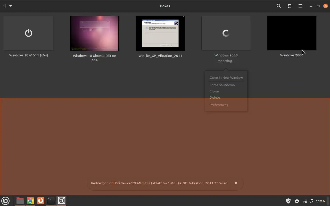Open the security shield tray icon

288,201
